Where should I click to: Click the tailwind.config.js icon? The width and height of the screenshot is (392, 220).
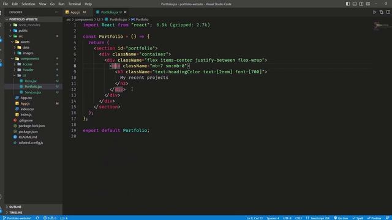click(15, 142)
